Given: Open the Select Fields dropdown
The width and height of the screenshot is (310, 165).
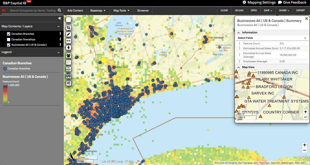Looking at the screenshot, I should [272, 38].
